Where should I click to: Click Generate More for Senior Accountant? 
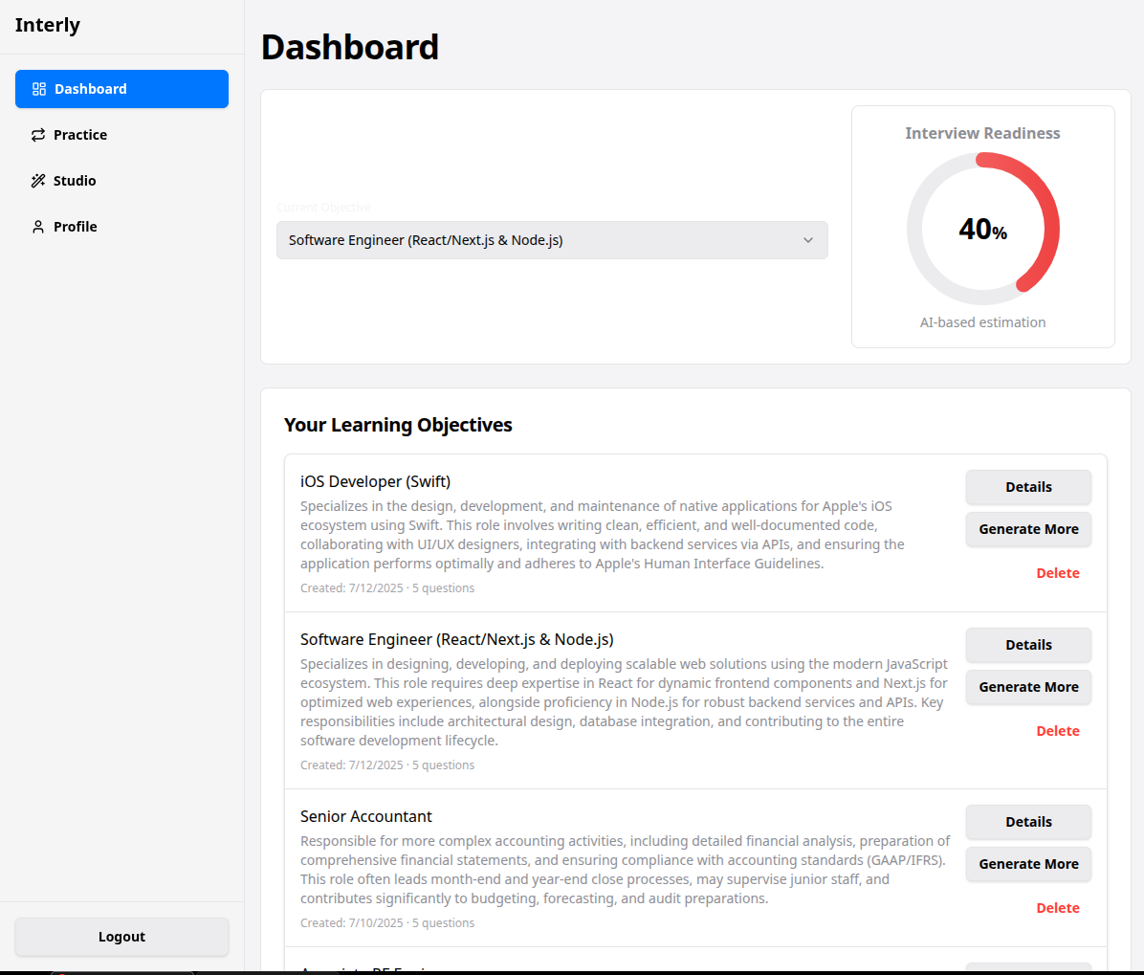coord(1028,864)
